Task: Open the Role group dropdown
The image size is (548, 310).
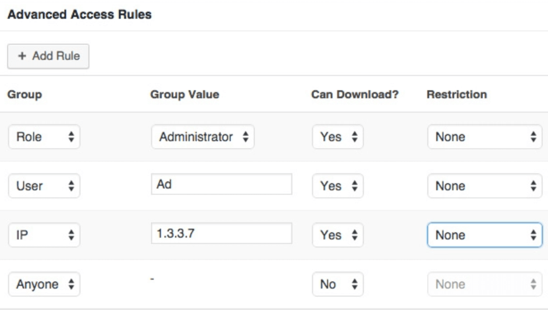Action: 44,137
